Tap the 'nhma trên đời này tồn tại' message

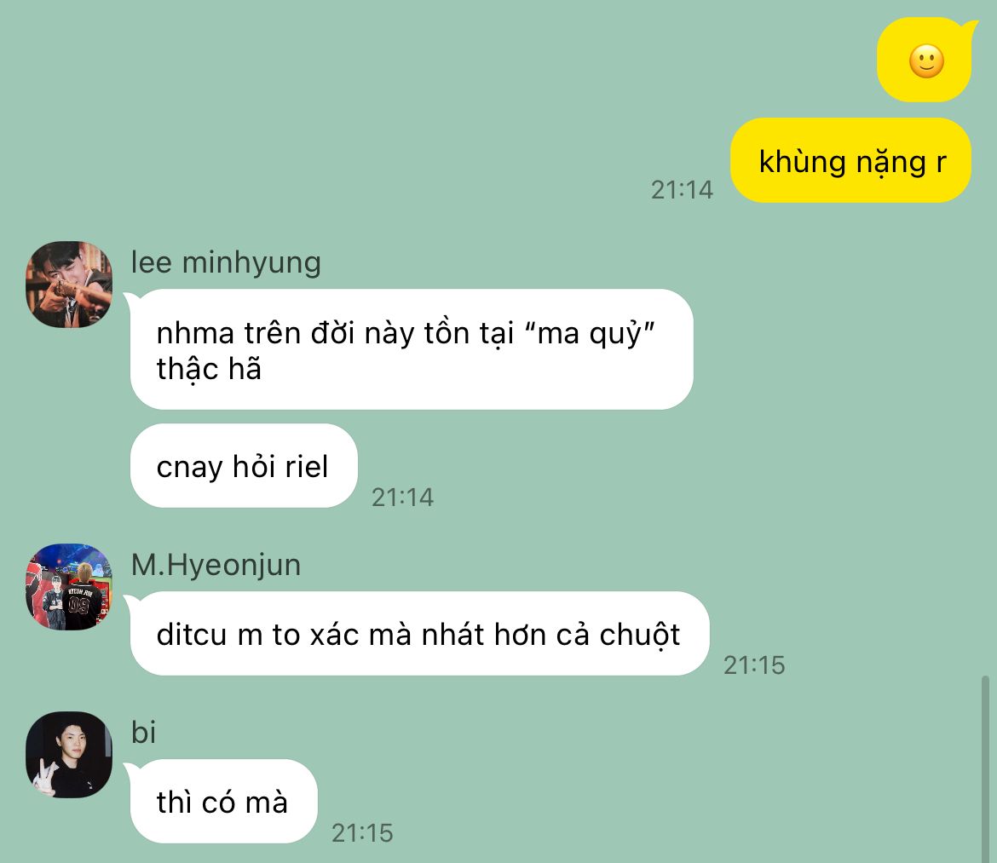tap(412, 349)
